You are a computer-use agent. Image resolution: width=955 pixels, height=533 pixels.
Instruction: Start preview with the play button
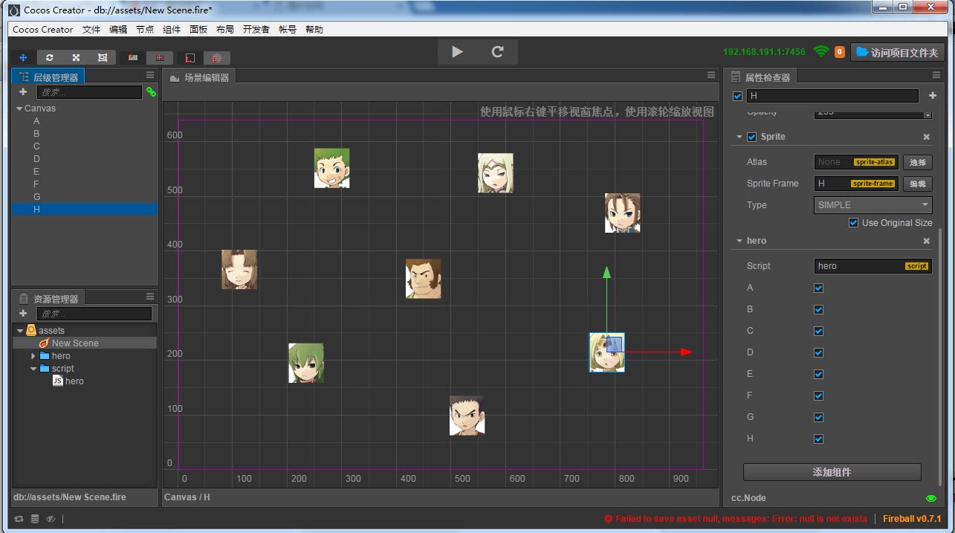point(457,52)
